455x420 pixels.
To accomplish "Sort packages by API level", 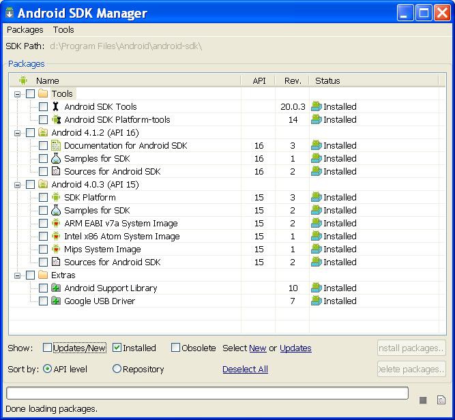I will (x=47, y=369).
